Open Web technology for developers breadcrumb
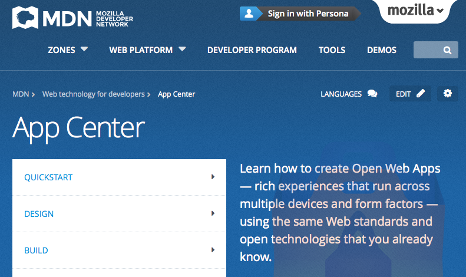The width and height of the screenshot is (466, 277). tap(93, 94)
